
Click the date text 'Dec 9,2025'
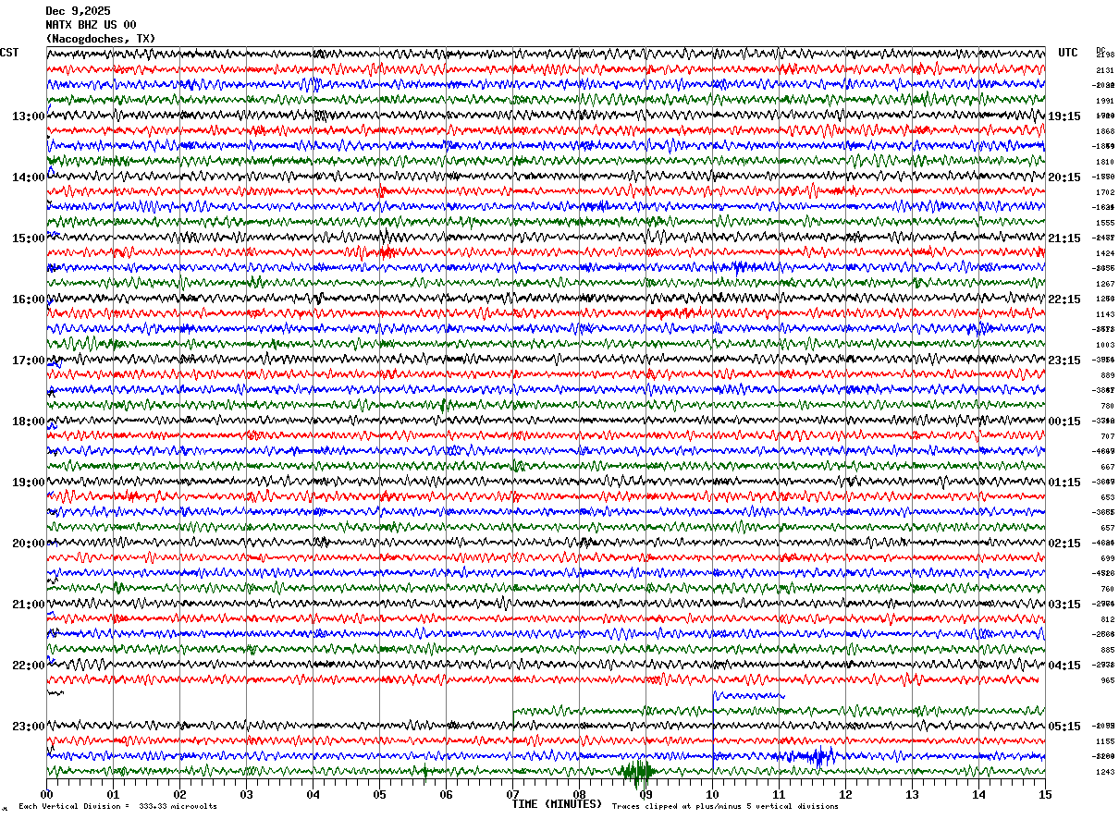[78, 11]
